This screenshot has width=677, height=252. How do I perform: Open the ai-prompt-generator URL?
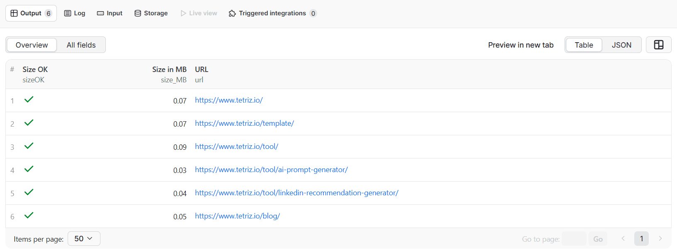(x=271, y=170)
